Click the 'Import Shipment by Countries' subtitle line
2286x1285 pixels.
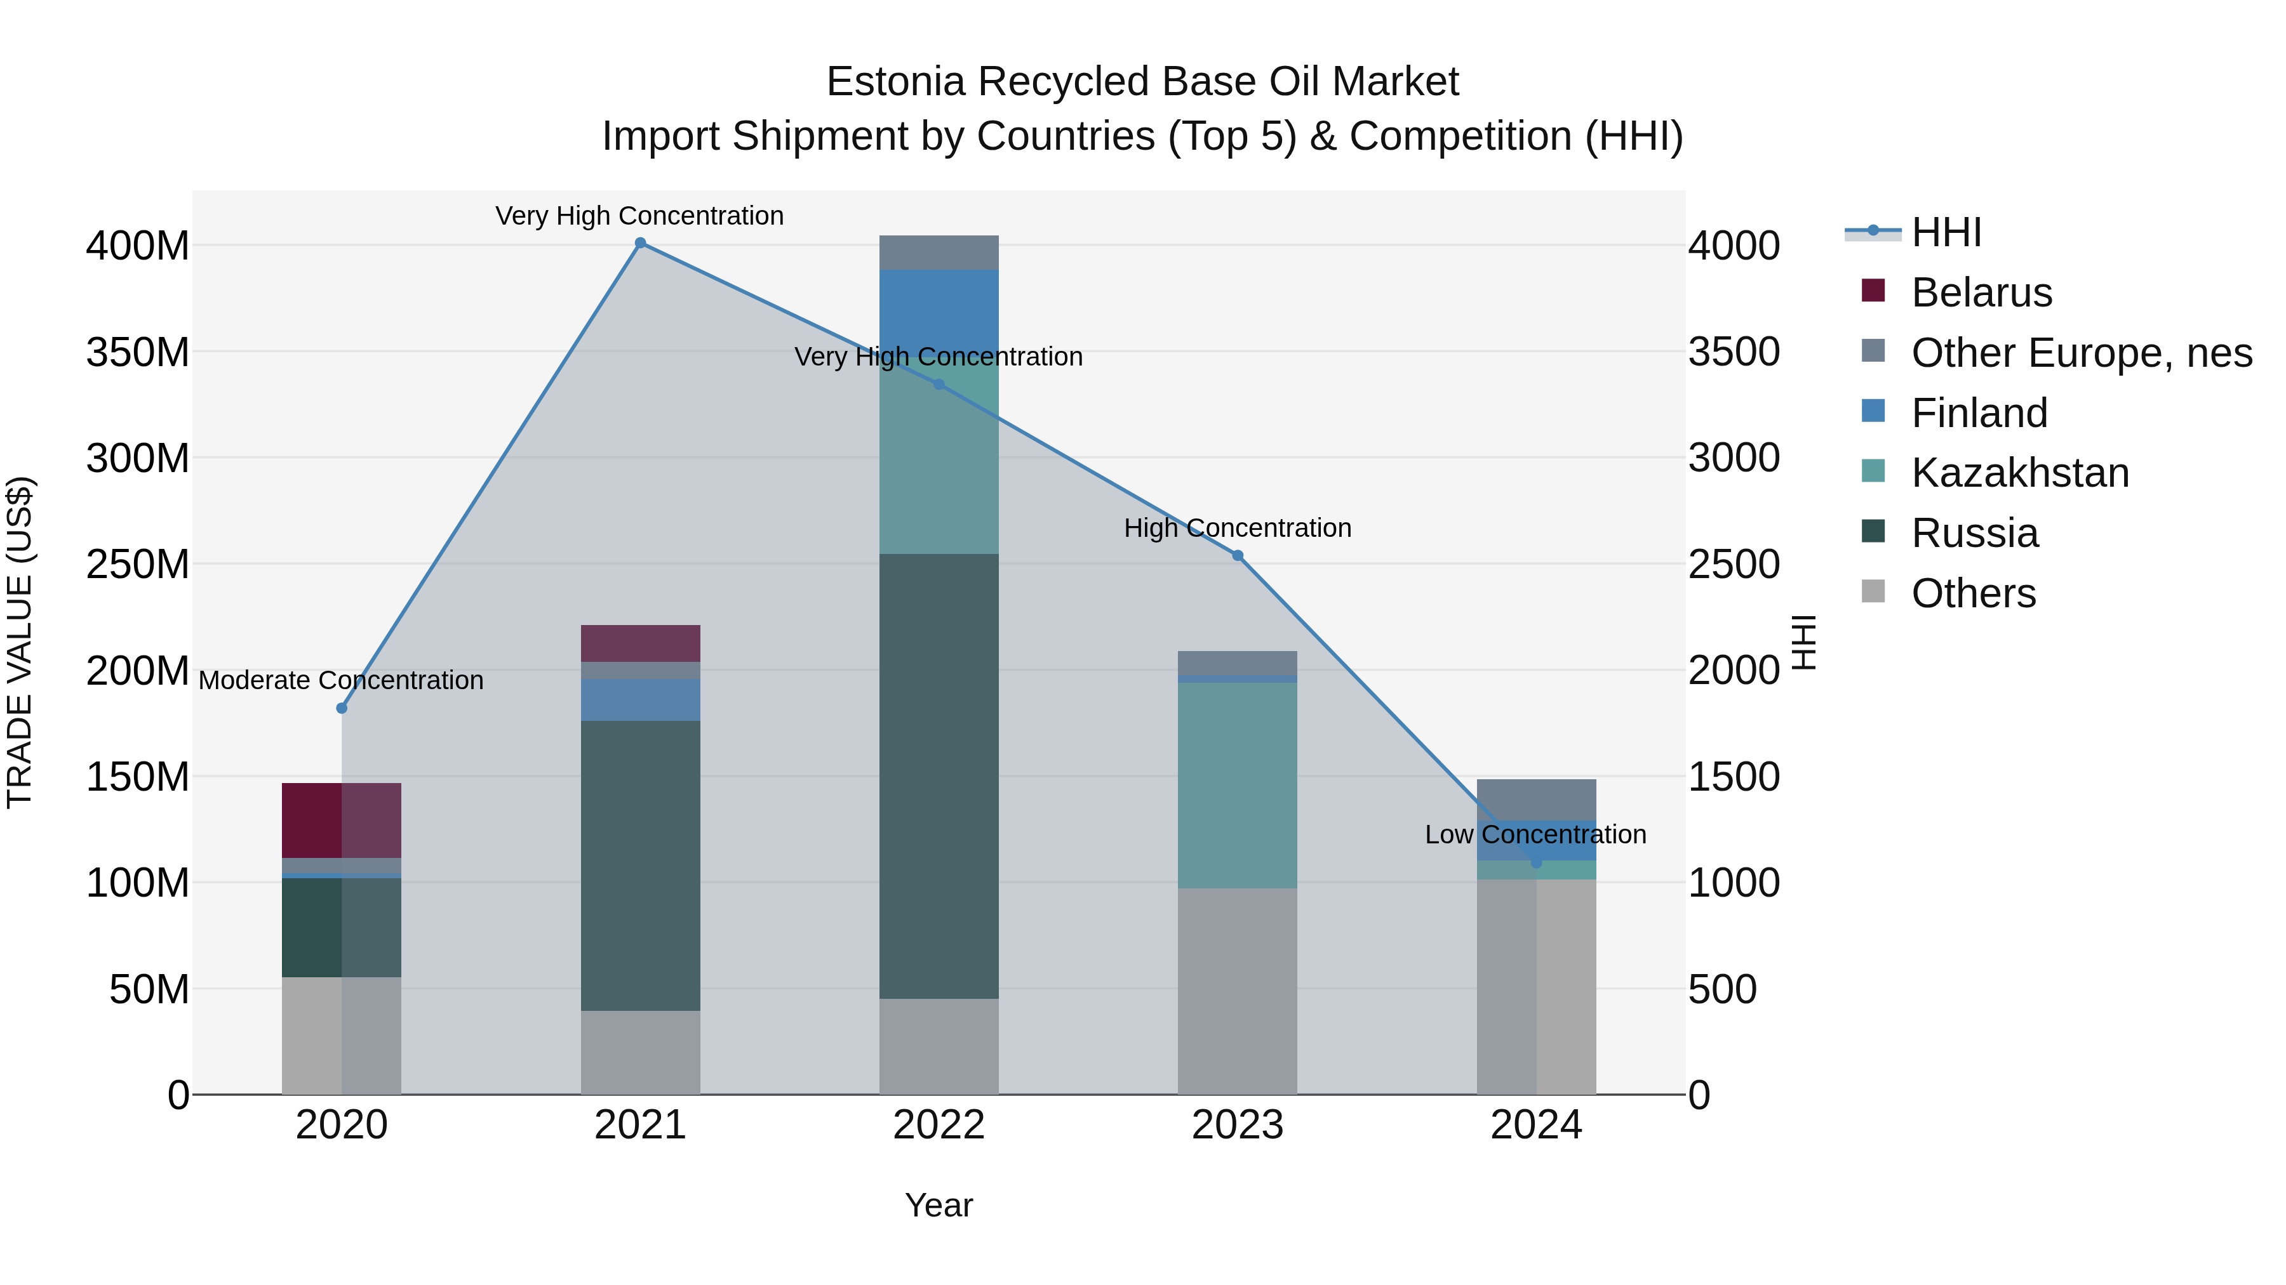point(1142,136)
